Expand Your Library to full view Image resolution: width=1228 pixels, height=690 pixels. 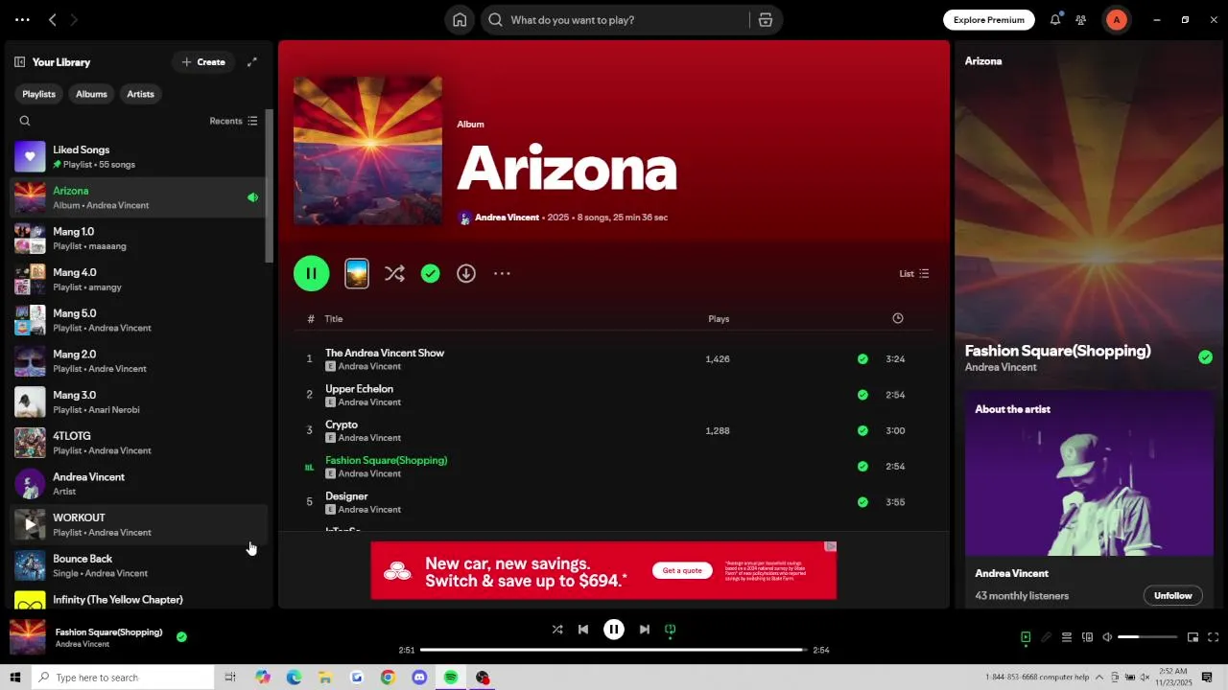click(x=252, y=62)
